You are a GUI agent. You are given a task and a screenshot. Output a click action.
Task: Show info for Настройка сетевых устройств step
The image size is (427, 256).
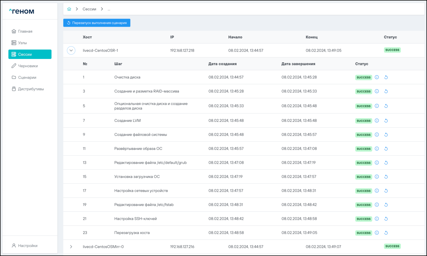click(377, 191)
